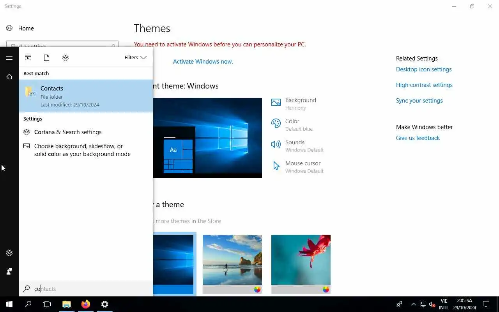The height and width of the screenshot is (312, 499).
Task: Click color wheel on flower theme
Action: point(326,289)
